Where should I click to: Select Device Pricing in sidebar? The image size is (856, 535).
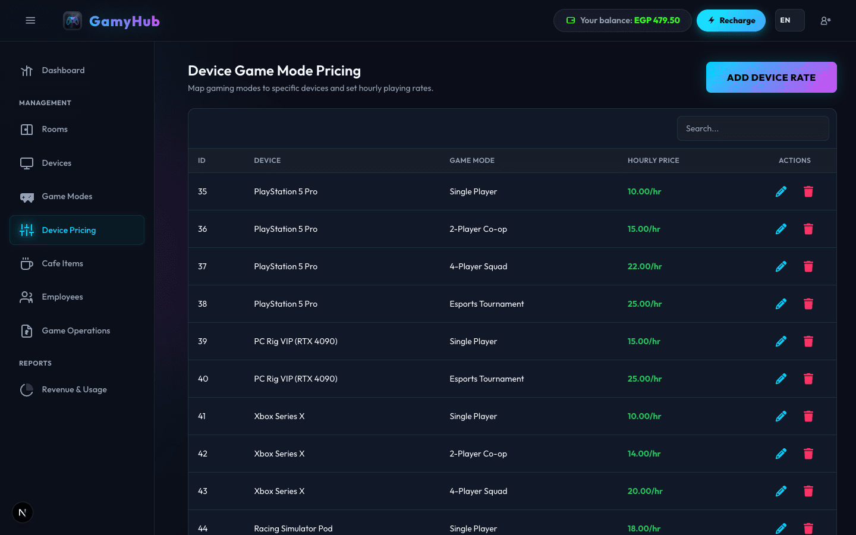coord(77,230)
